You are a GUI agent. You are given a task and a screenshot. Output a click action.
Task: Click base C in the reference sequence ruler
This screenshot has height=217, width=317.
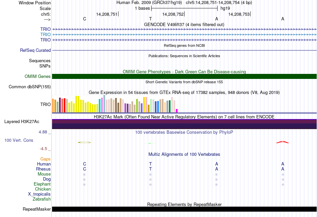84,19
